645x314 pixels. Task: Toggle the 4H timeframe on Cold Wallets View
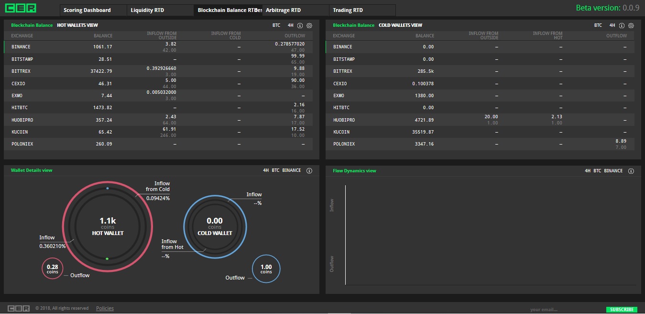(612, 25)
